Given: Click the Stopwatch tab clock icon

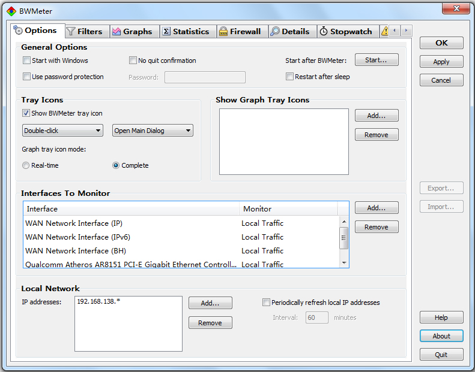Looking at the screenshot, I should [x=324, y=31].
